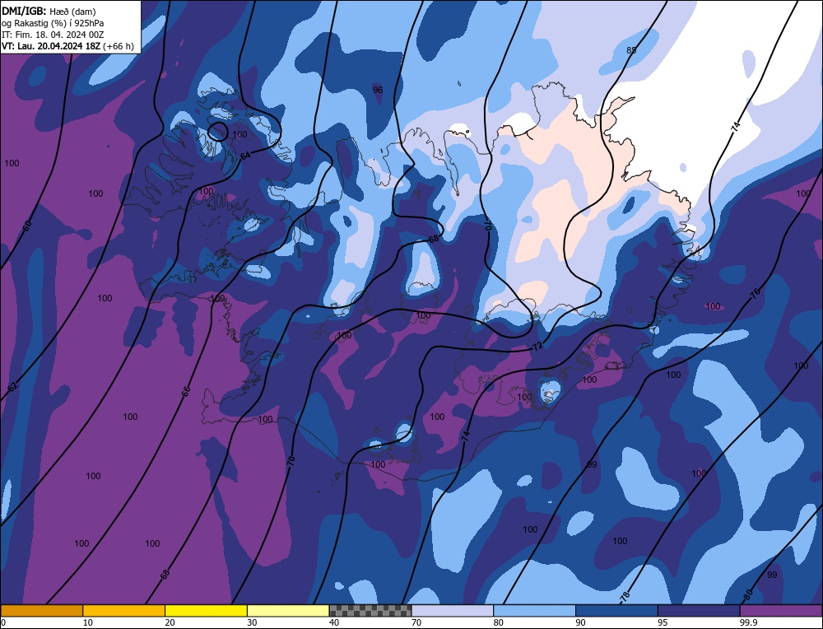Click the '85' humidity value label

click(x=631, y=50)
